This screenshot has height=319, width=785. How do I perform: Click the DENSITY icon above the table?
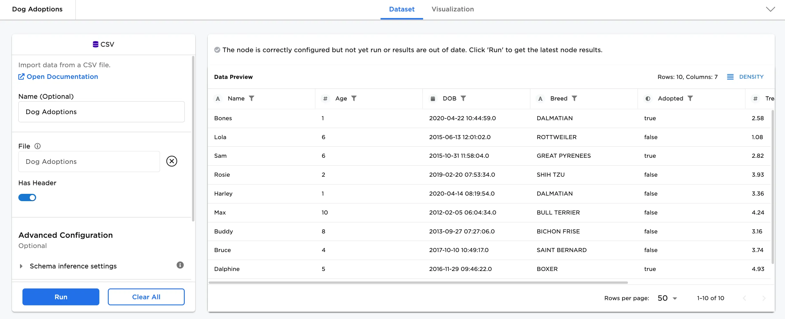[730, 77]
